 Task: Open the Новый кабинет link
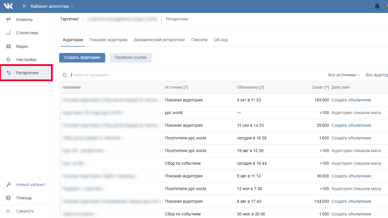pyautogui.click(x=31, y=185)
